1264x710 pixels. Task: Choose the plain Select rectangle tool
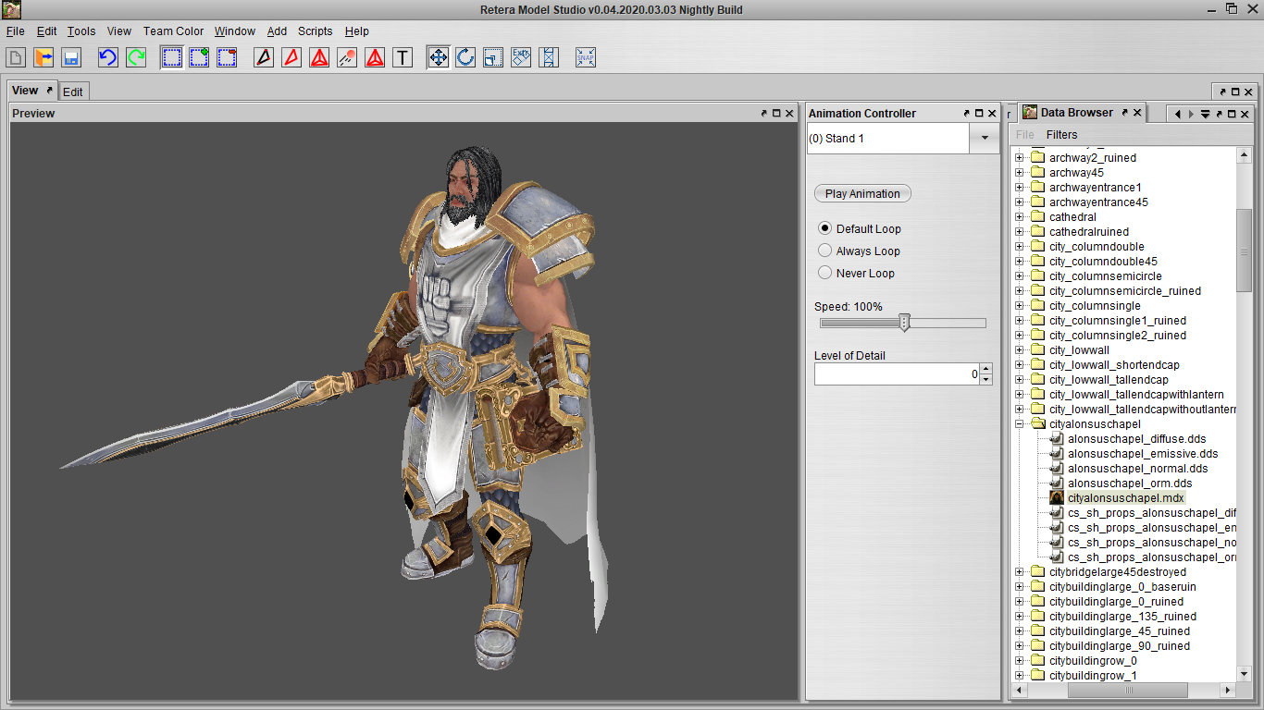pos(171,57)
